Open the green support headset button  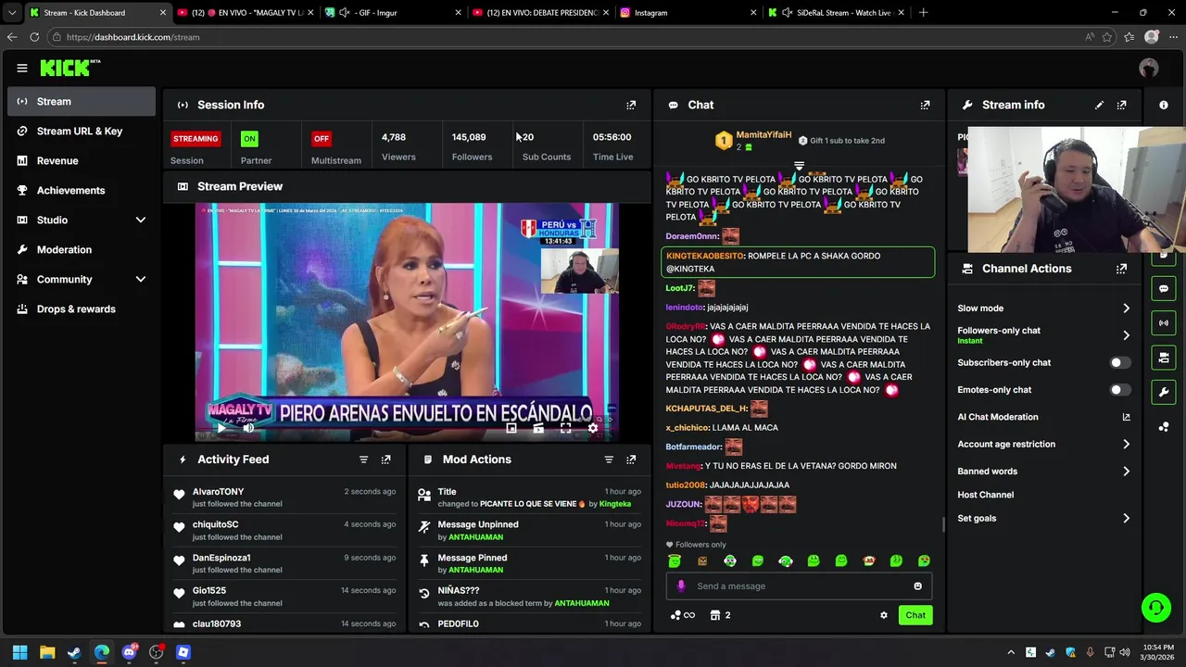[x=1156, y=608]
